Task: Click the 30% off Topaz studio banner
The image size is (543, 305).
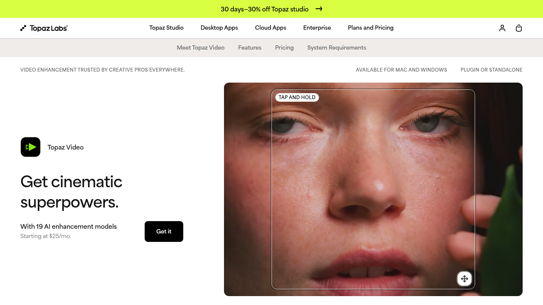Action: (x=271, y=9)
